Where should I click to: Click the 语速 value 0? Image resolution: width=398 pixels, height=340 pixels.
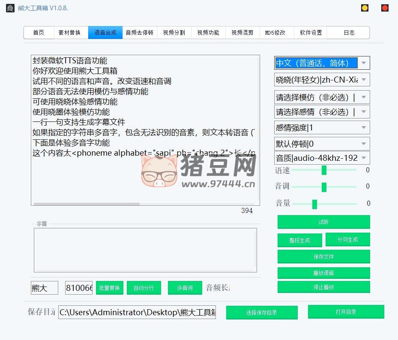coord(368,170)
